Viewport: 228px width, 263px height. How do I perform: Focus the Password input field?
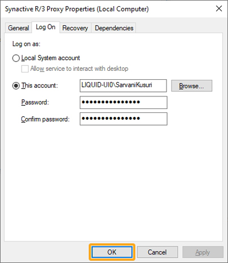coord(124,102)
